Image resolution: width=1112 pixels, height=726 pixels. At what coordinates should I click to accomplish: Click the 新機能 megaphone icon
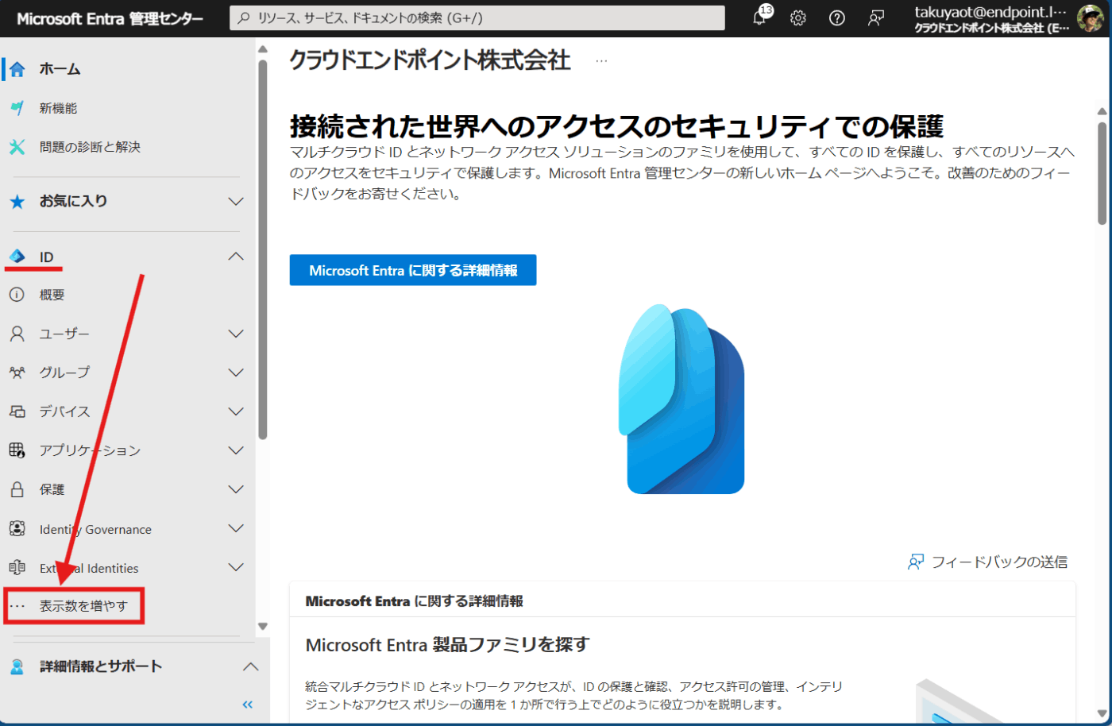pos(17,108)
